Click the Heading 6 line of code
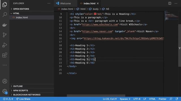The image size is (181, 101). tap(82, 63)
